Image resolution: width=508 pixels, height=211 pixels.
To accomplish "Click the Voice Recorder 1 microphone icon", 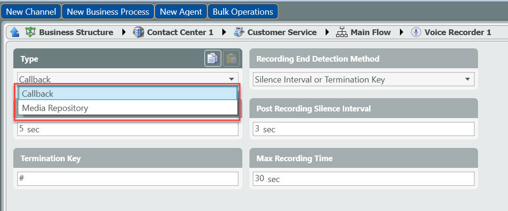I will click(x=416, y=32).
